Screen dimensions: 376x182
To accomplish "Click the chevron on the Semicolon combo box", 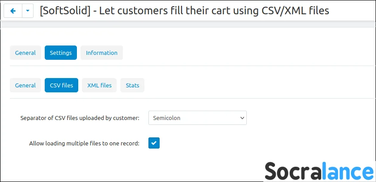I will point(242,118).
